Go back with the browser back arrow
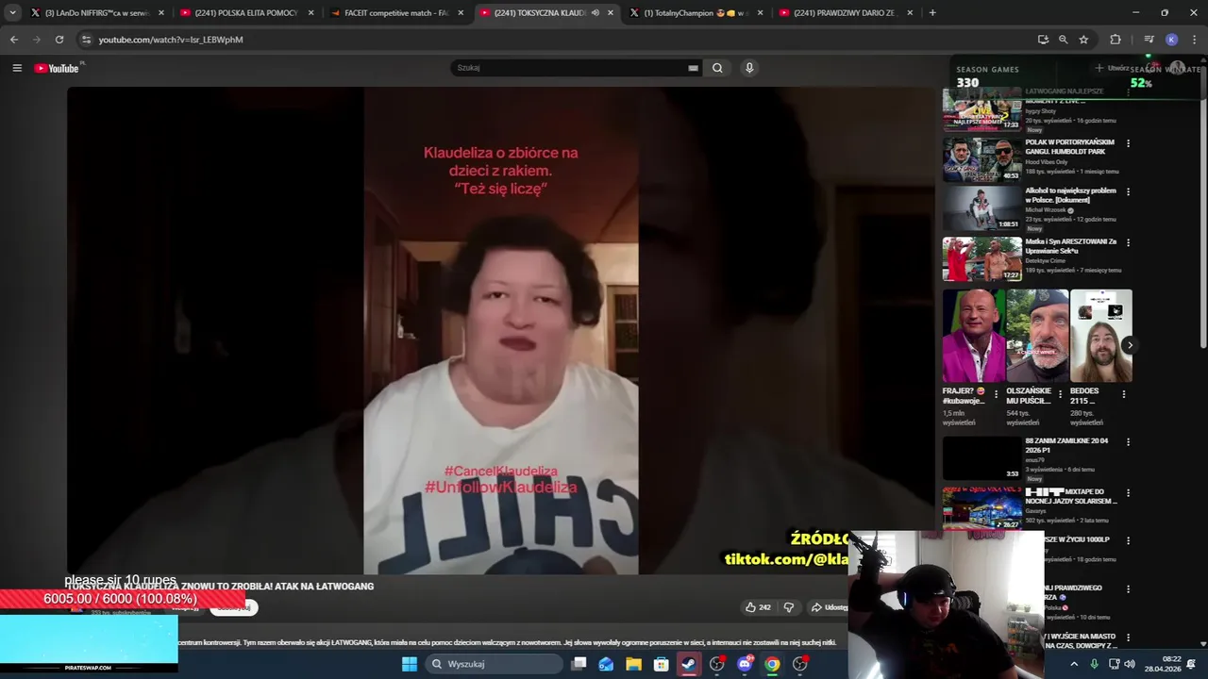The image size is (1208, 679). pyautogui.click(x=13, y=40)
